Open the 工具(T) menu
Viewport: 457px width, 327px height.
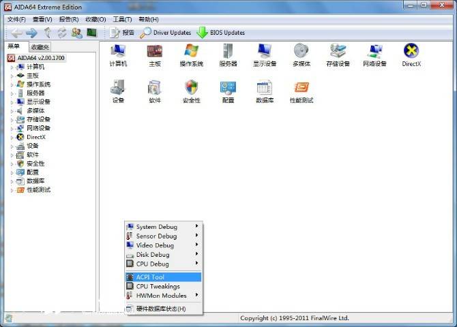(x=122, y=20)
